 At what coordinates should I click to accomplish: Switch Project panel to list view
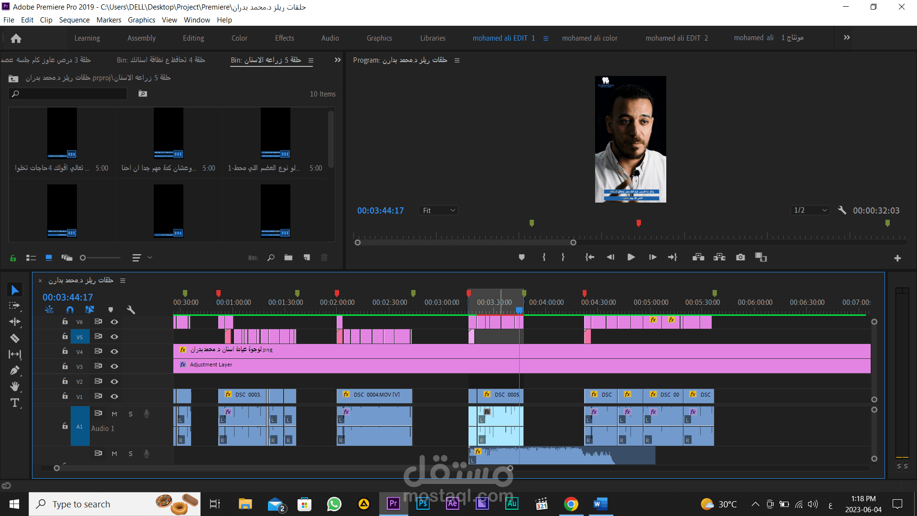tap(31, 258)
